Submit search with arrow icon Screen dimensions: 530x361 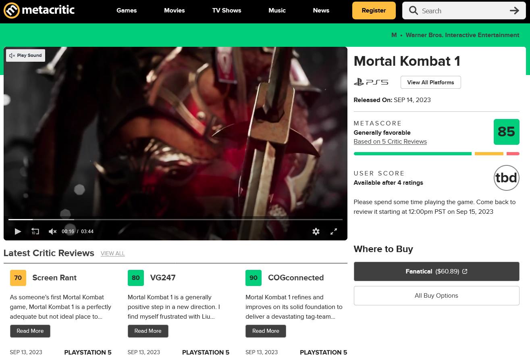514,11
